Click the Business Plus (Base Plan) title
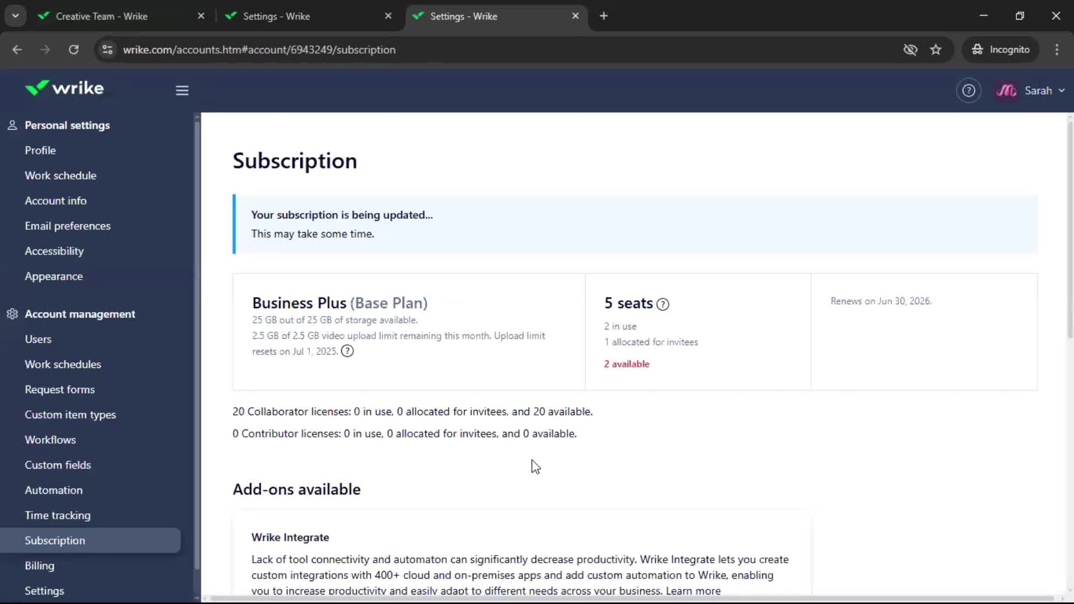Image resolution: width=1074 pixels, height=604 pixels. point(340,303)
